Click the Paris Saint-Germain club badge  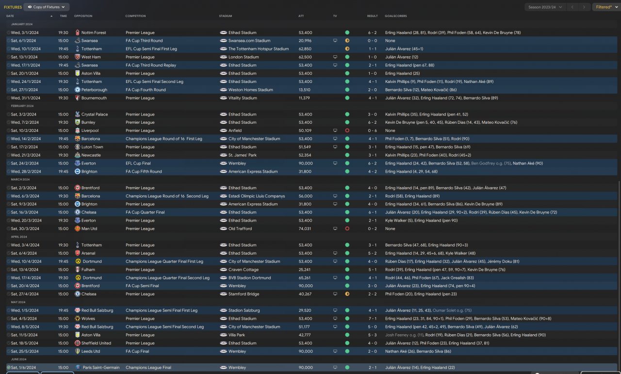(x=78, y=368)
